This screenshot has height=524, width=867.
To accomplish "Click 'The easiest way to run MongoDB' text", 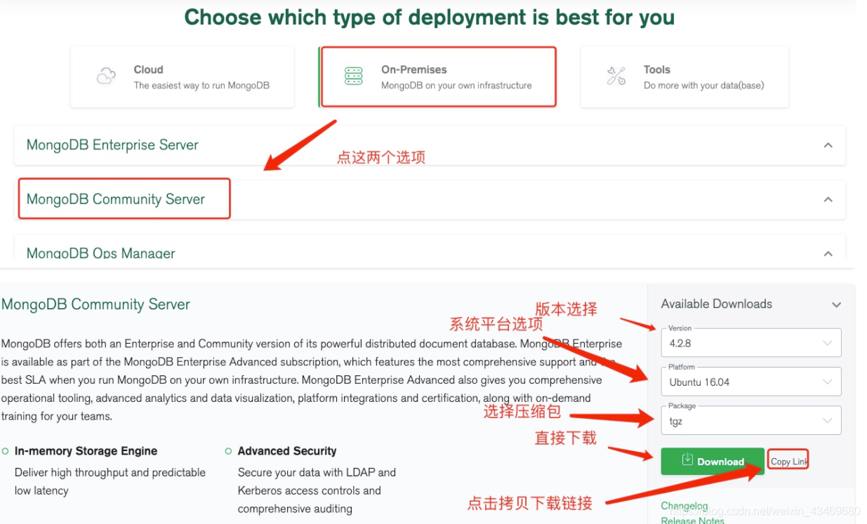I will [x=201, y=86].
